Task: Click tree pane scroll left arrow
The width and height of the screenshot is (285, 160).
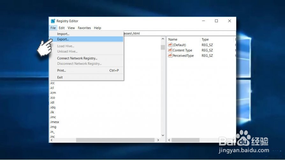Action: point(52,140)
